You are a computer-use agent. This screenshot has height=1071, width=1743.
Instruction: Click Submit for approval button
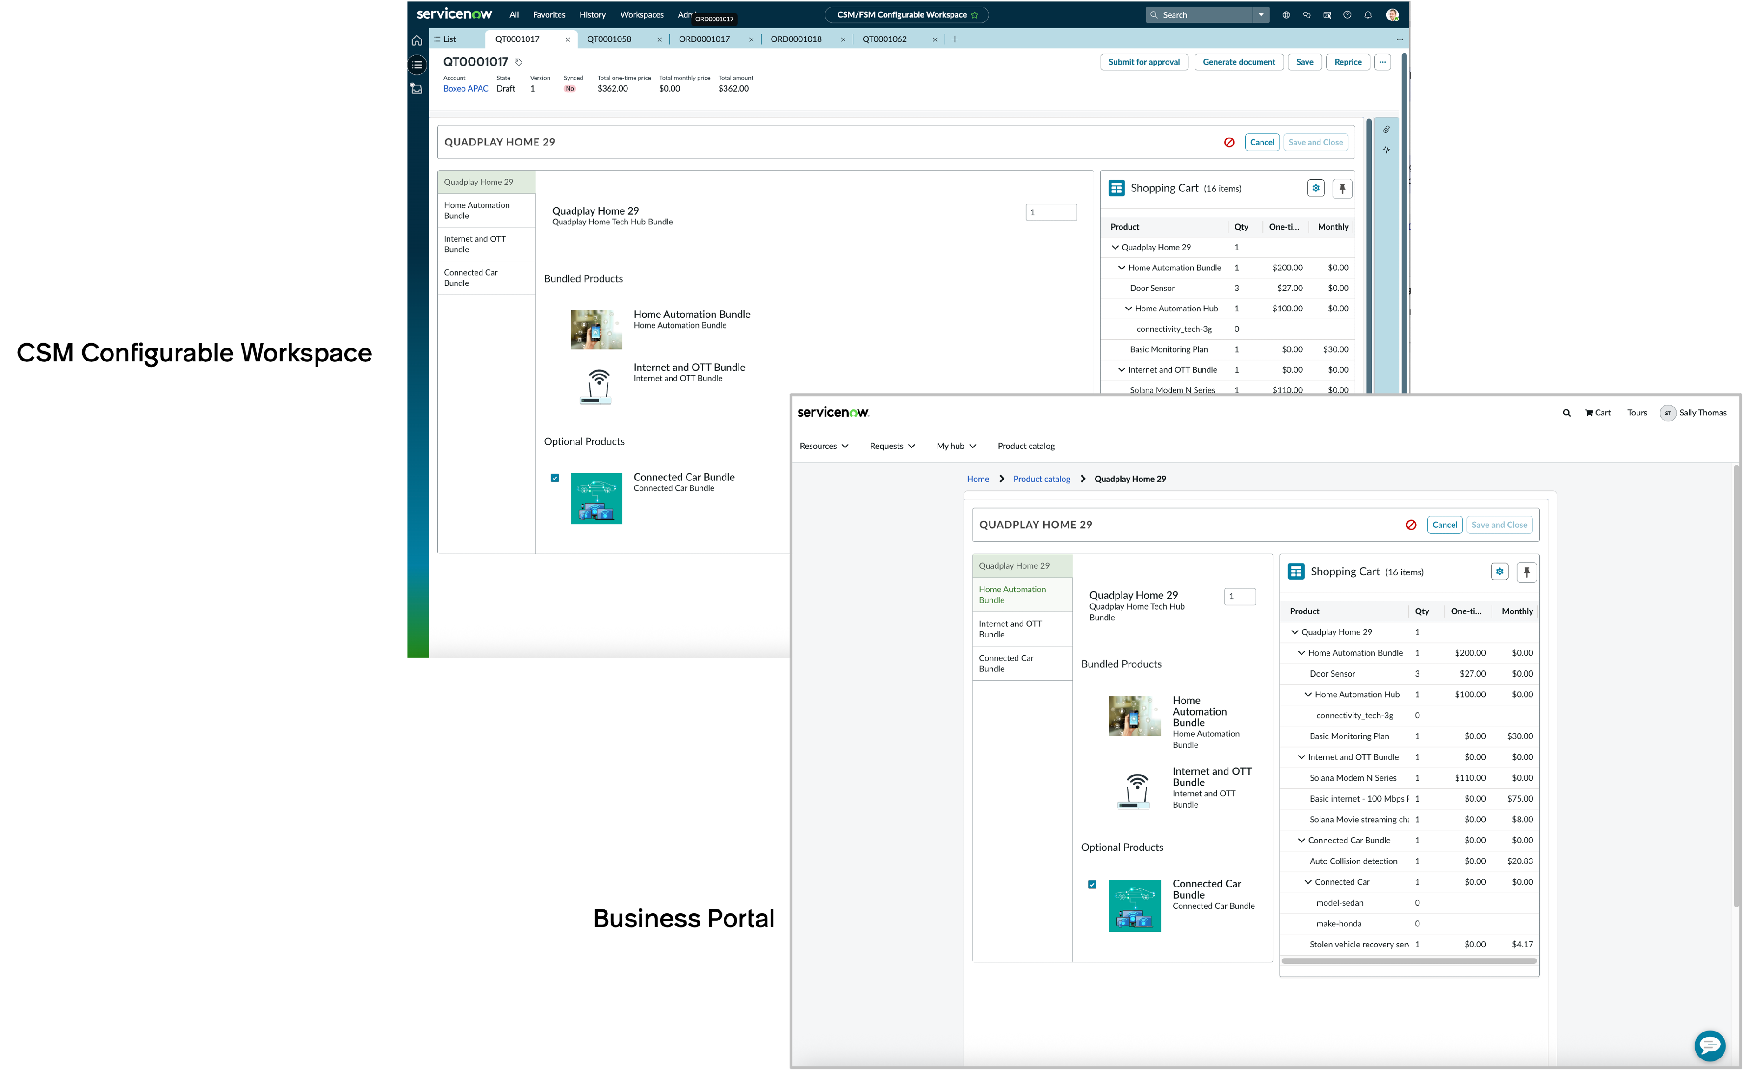tap(1143, 62)
